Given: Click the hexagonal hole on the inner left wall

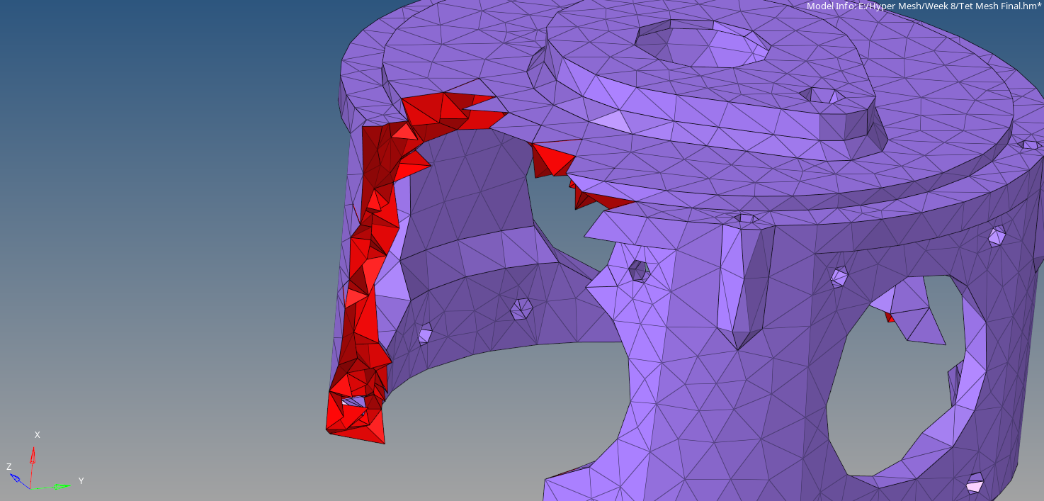Looking at the screenshot, I should pos(522,308).
